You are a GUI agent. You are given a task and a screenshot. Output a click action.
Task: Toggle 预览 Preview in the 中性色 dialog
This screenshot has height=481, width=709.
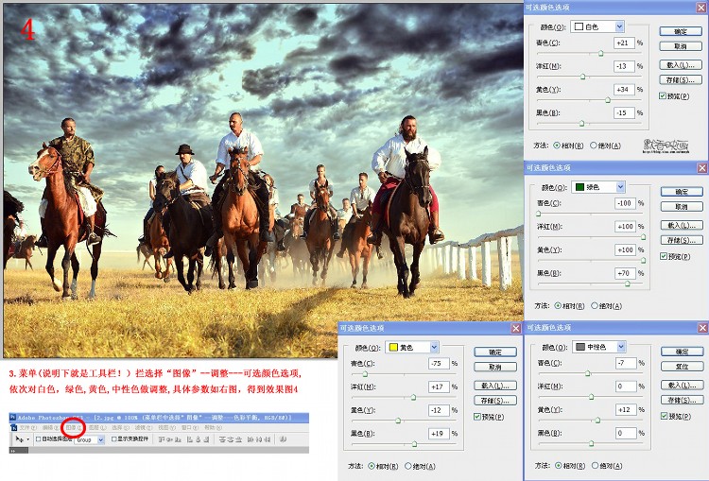pyautogui.click(x=664, y=416)
